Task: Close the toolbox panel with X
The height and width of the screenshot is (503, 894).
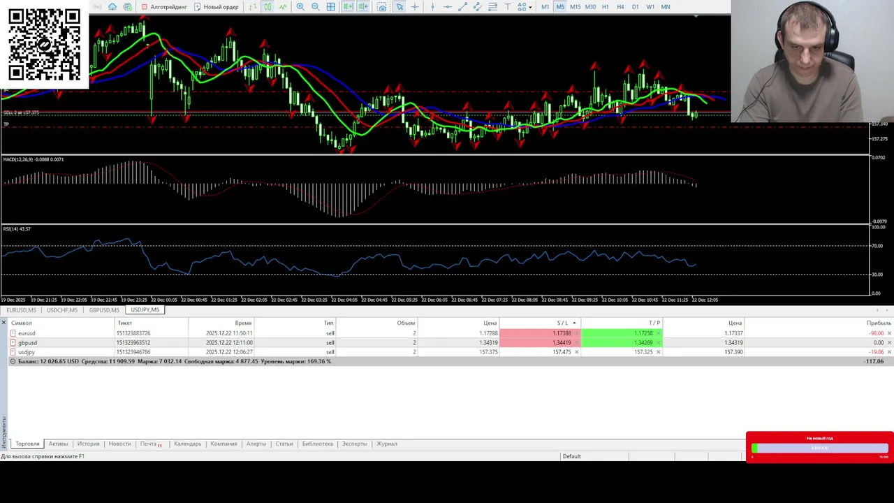Action: pyautogui.click(x=3, y=323)
